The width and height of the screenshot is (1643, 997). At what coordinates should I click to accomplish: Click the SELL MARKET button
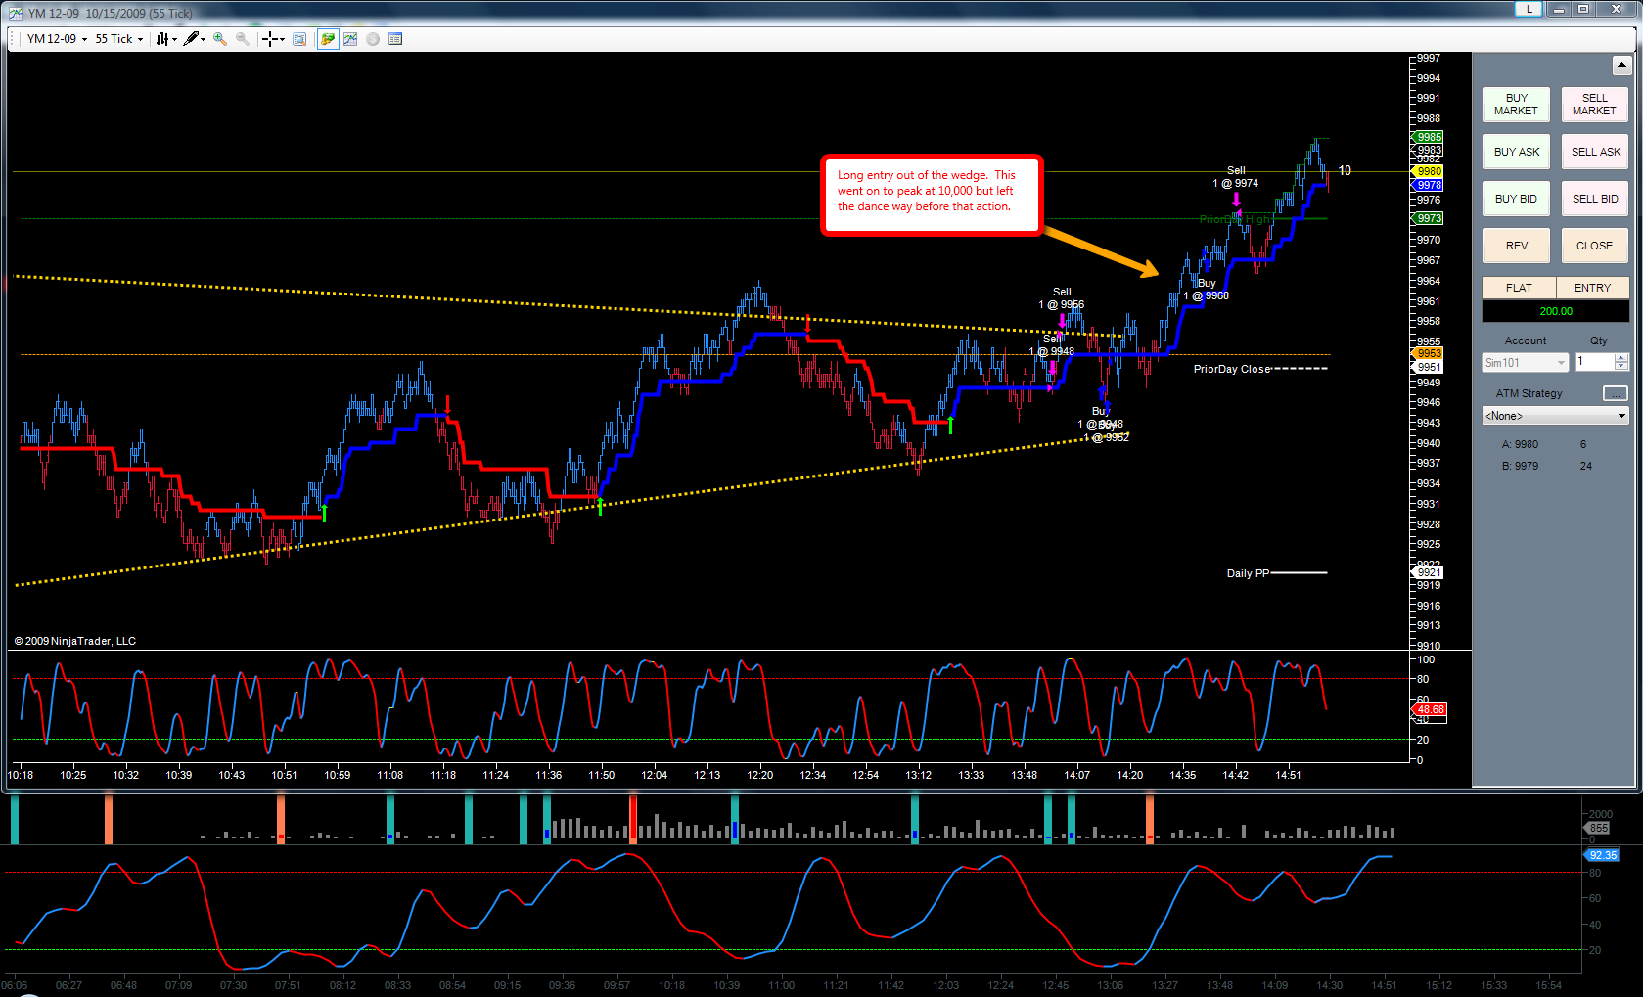[x=1594, y=105]
